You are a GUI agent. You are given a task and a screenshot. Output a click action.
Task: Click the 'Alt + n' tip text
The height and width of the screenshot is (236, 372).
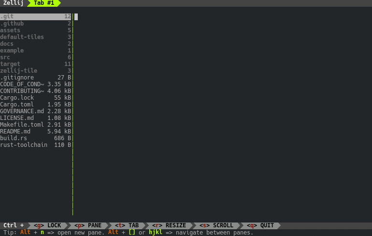click(32, 233)
